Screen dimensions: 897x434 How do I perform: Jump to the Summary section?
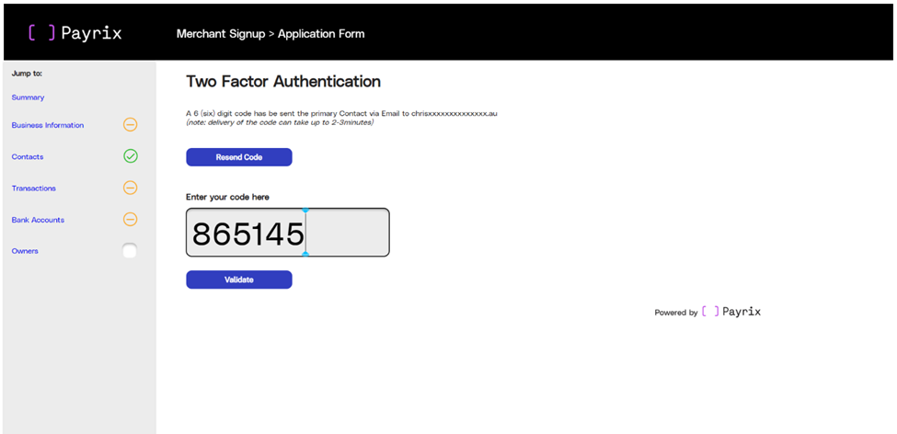[x=28, y=97]
